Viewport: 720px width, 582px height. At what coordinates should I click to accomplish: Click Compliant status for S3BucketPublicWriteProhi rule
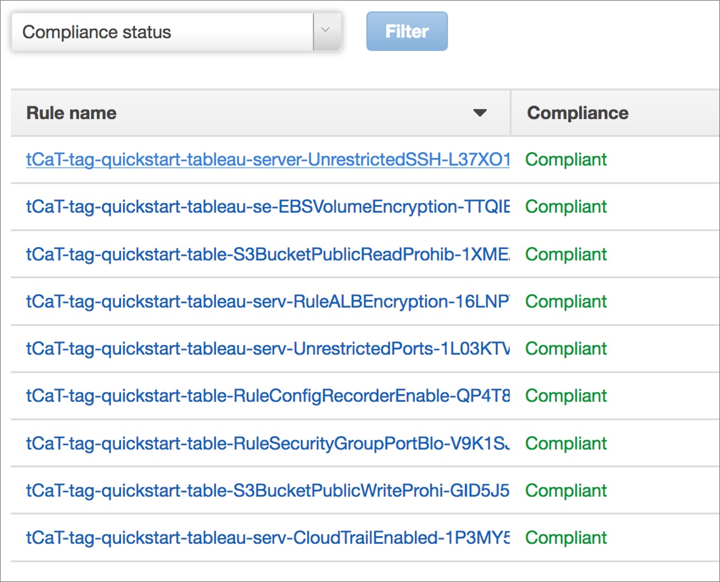566,490
